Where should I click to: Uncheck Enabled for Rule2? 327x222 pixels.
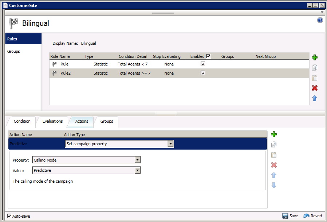(203, 73)
